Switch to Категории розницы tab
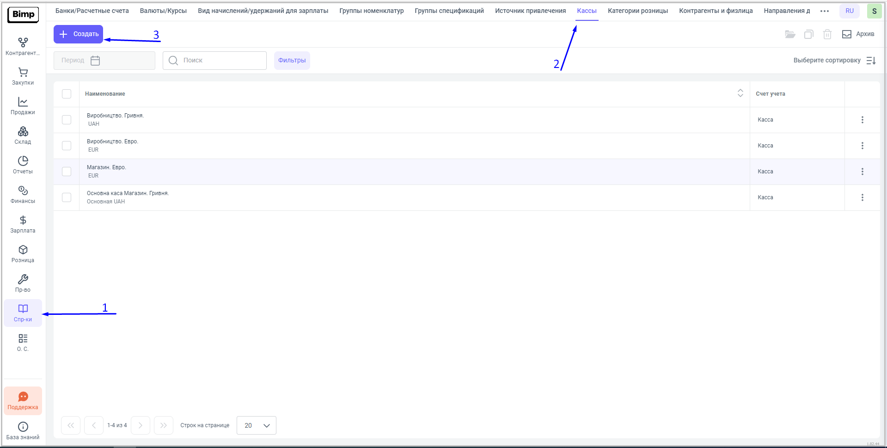This screenshot has width=887, height=448. (637, 11)
